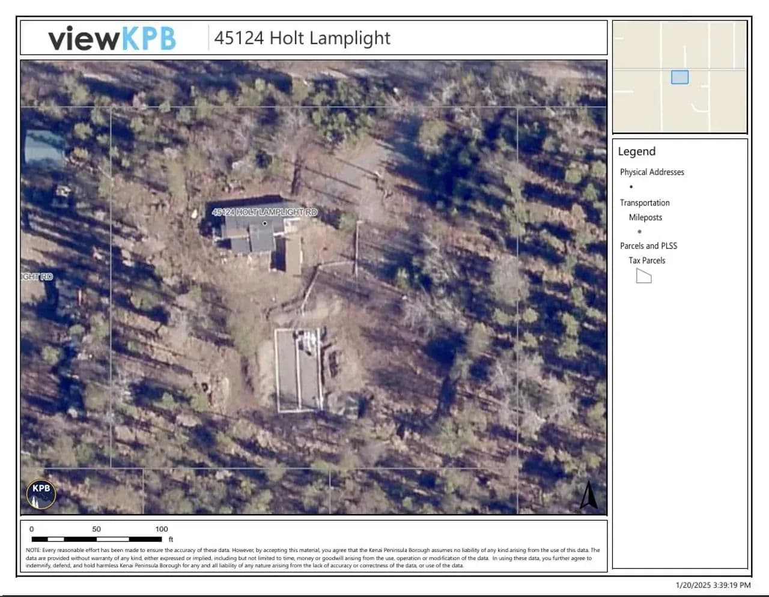Select the Parcels and PLSS legend group
Viewport: 769px width, 597px height.
[648, 246]
